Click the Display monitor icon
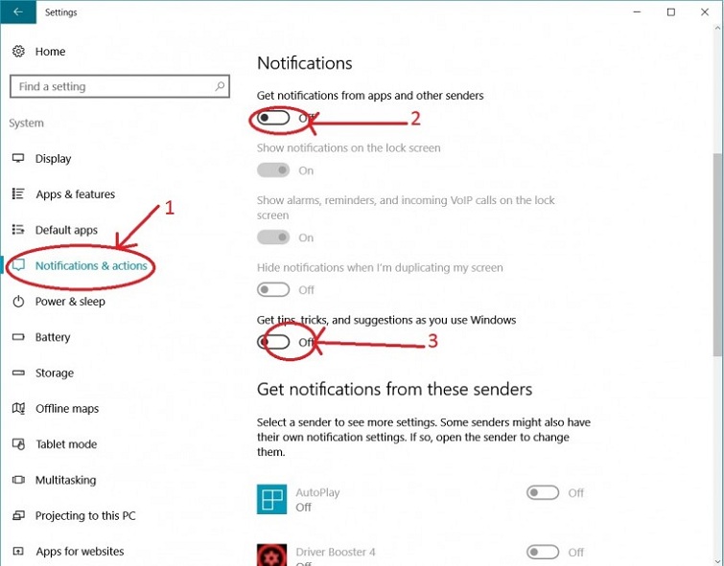Screen dimensions: 724x566 18,159
